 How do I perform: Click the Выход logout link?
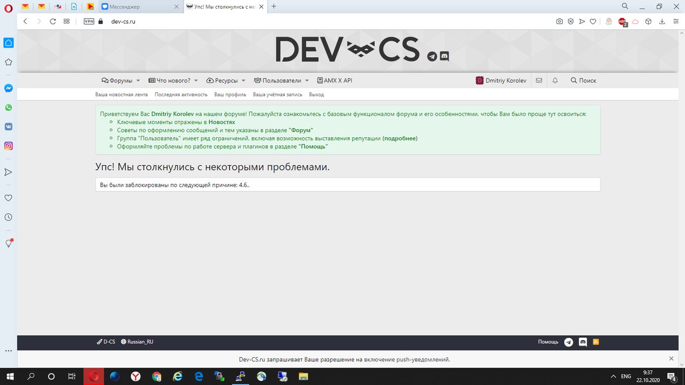pyautogui.click(x=316, y=95)
